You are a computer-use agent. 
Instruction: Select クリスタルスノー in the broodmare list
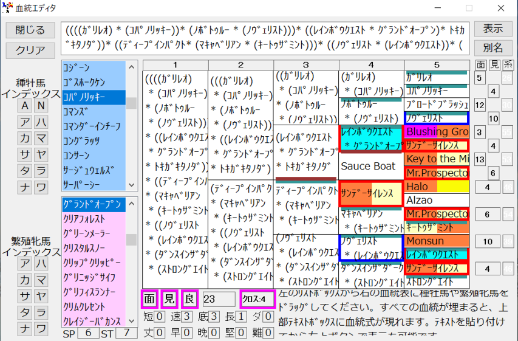(94, 248)
